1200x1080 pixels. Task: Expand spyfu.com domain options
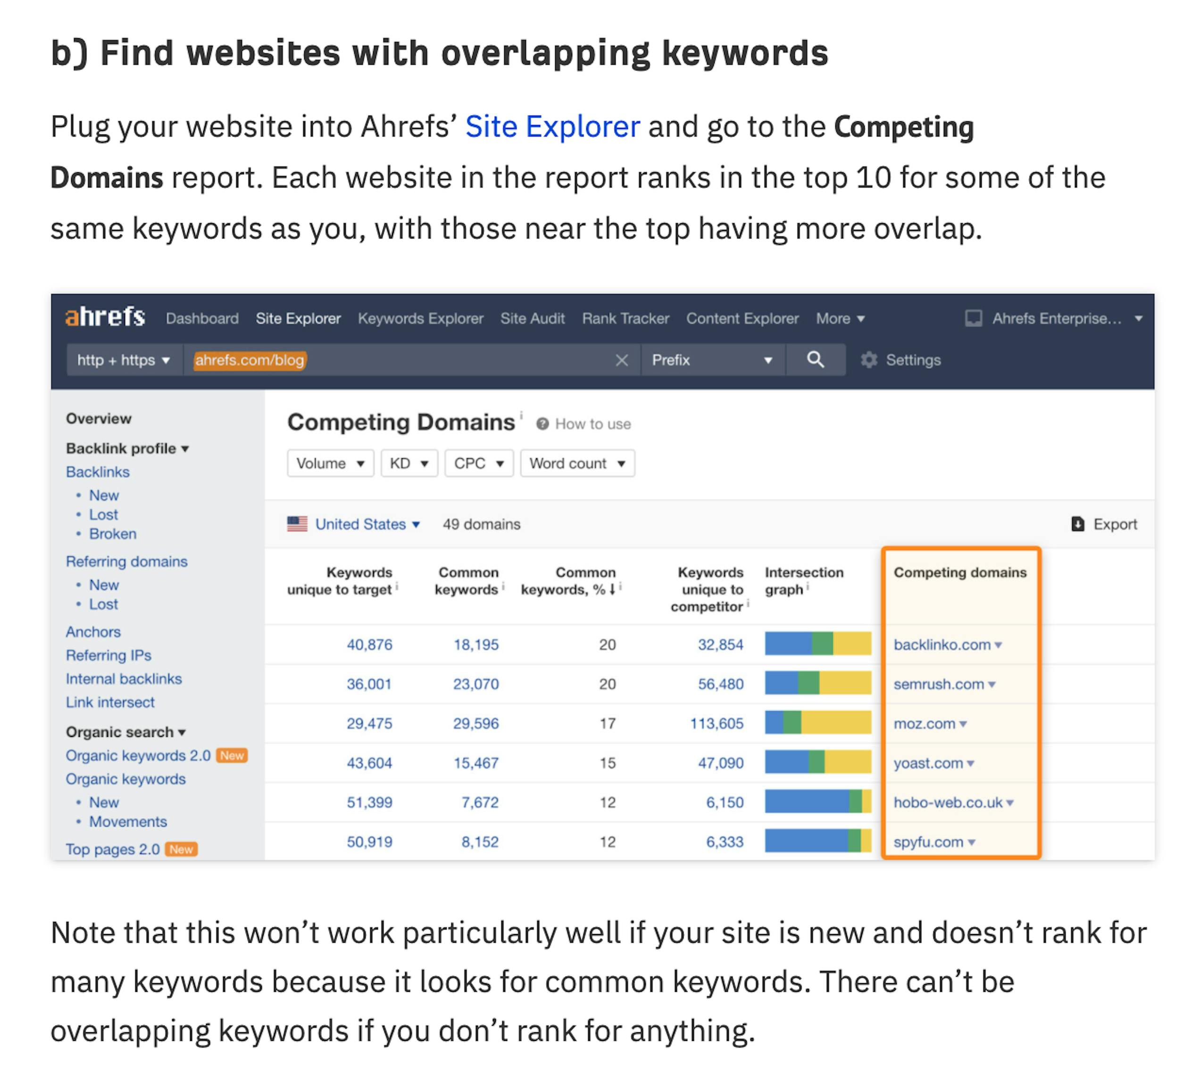971,842
